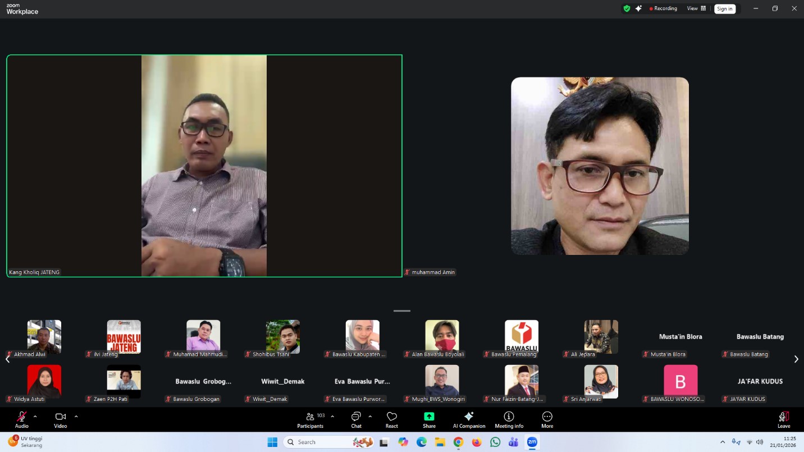Click the Sign in button
This screenshot has height=452, width=804.
click(x=724, y=8)
